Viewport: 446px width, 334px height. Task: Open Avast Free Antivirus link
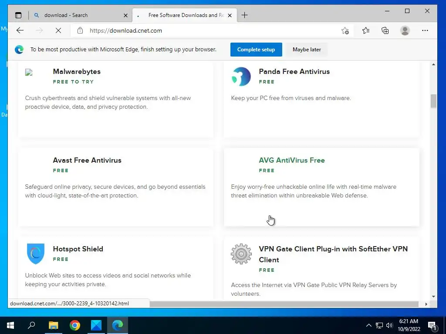(87, 160)
